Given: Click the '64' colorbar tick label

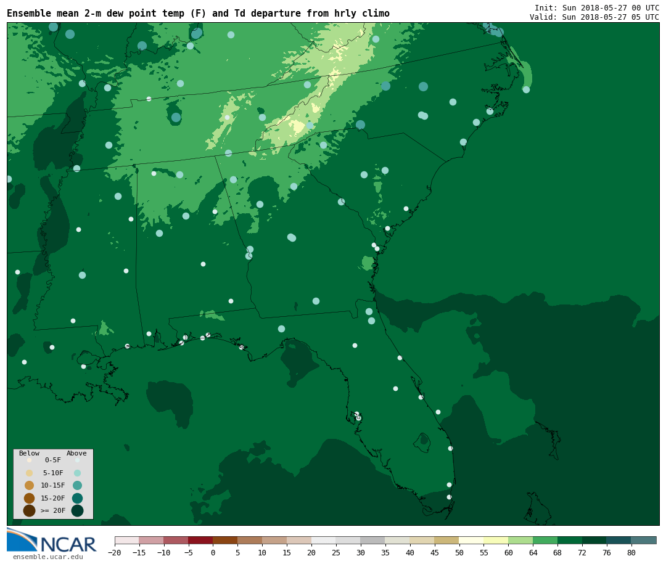Looking at the screenshot, I should tap(533, 552).
